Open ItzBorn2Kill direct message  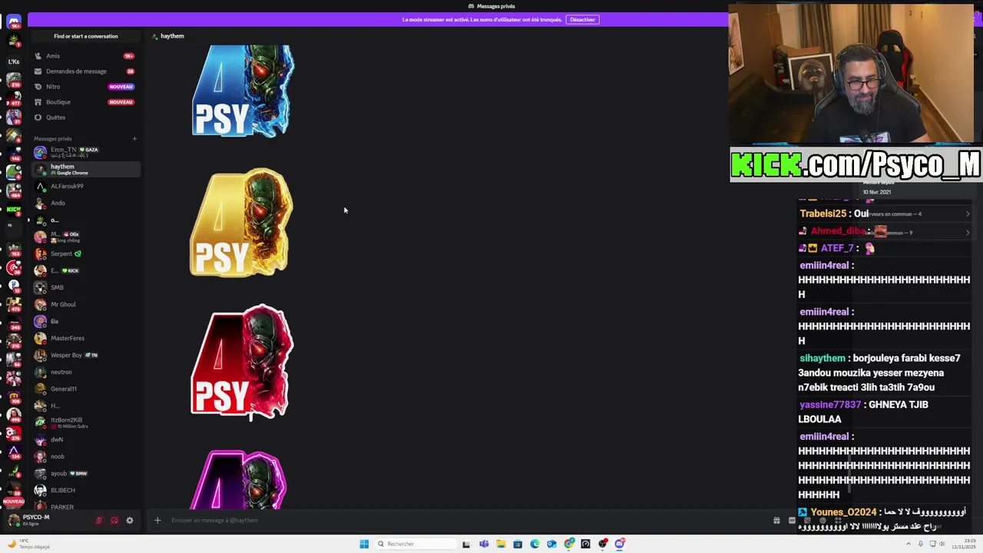click(85, 422)
